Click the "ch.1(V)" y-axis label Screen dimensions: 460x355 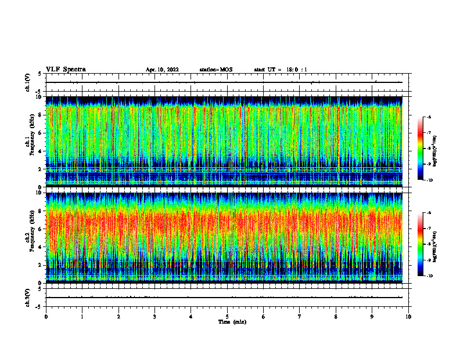coord(27,82)
